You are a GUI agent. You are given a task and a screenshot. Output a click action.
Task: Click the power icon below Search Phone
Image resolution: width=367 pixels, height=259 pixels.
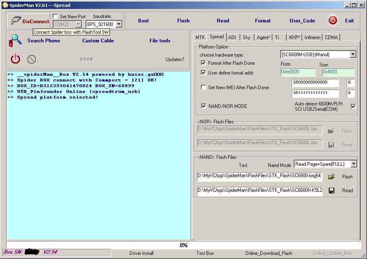pyautogui.click(x=15, y=59)
